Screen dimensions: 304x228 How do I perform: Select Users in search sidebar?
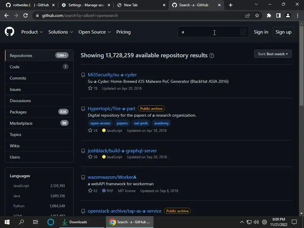point(39,157)
